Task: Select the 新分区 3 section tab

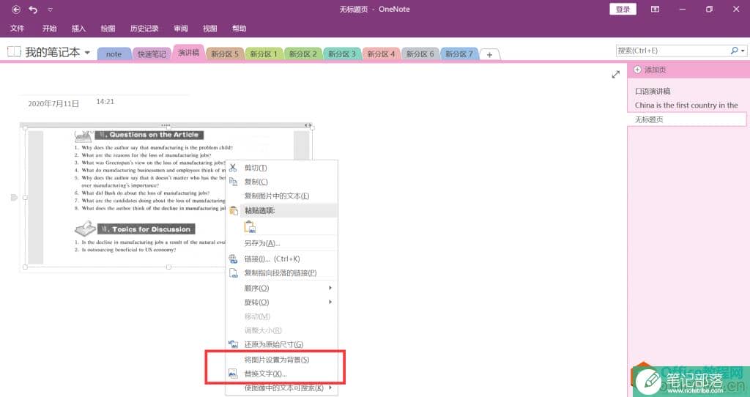Action: [x=342, y=54]
